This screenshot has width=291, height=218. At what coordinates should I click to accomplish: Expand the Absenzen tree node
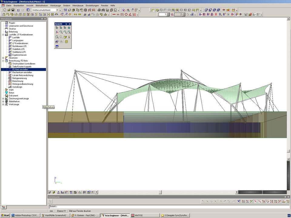[x=3, y=58]
